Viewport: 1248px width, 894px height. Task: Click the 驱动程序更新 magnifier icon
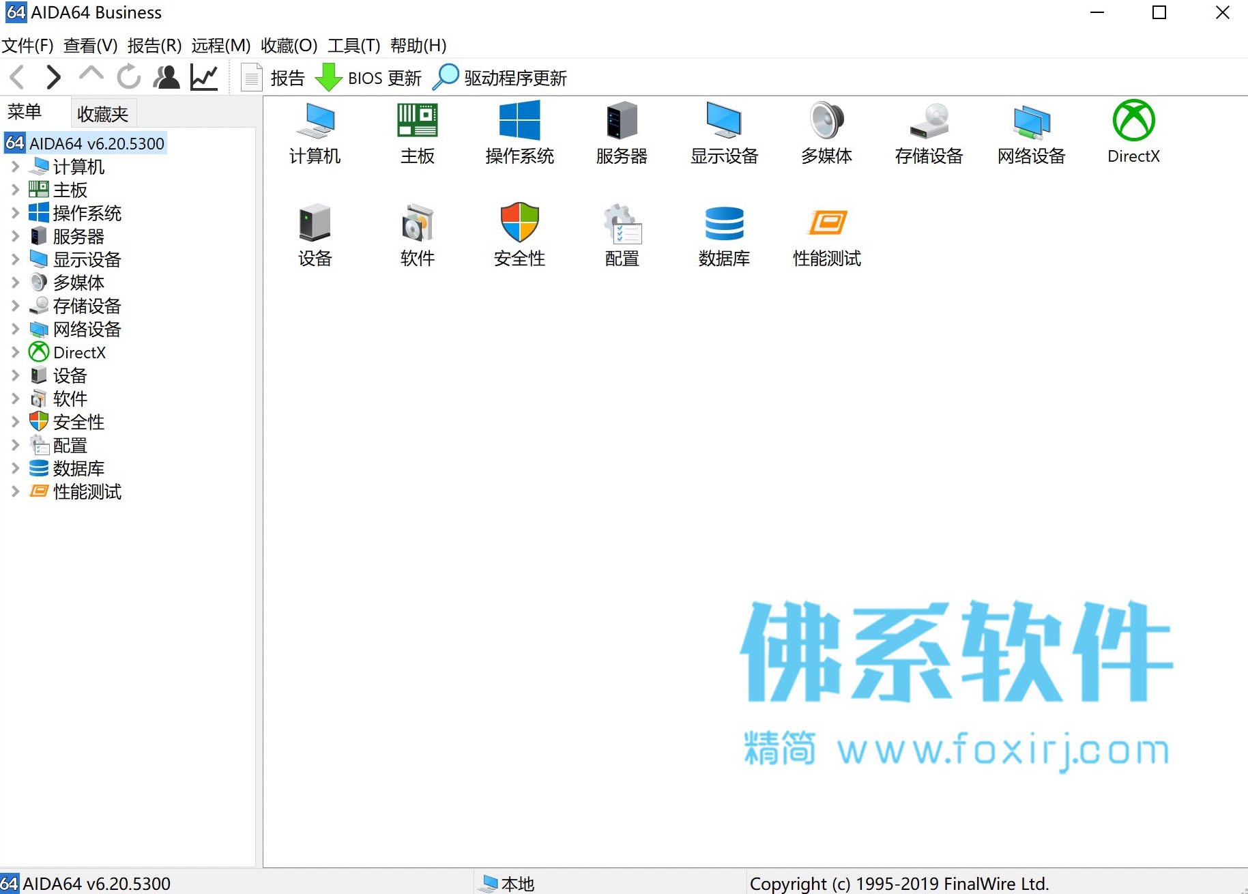(x=446, y=77)
